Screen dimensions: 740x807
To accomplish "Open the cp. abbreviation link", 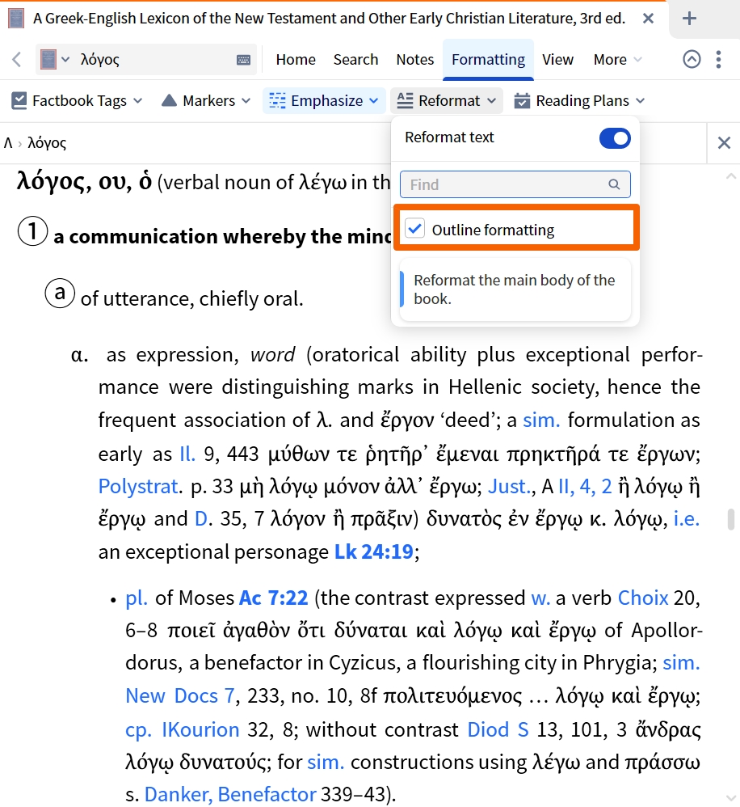I will pos(138,730).
